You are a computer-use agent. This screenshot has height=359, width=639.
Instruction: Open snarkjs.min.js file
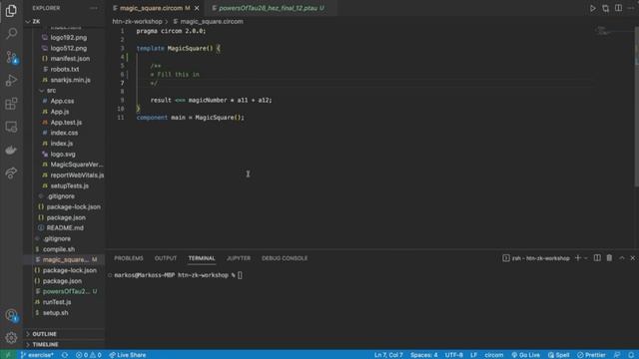point(70,80)
